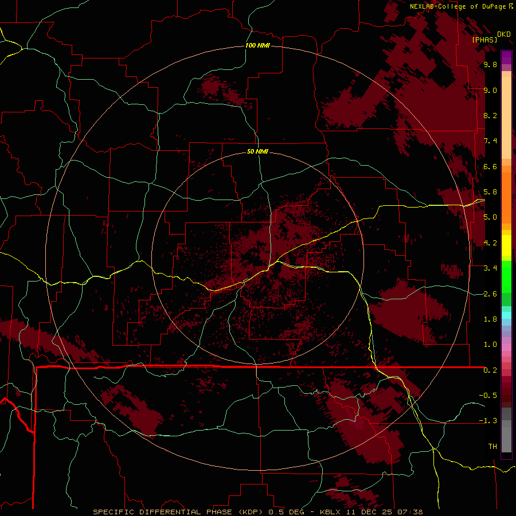Click the 5.0 color scale value
Image resolution: width=516 pixels, height=516 pixels.
click(490, 217)
